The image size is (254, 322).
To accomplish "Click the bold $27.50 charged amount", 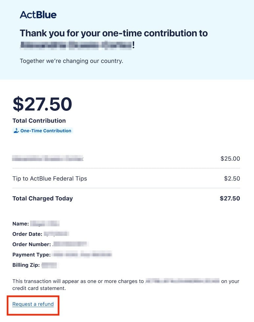I will click(x=230, y=198).
